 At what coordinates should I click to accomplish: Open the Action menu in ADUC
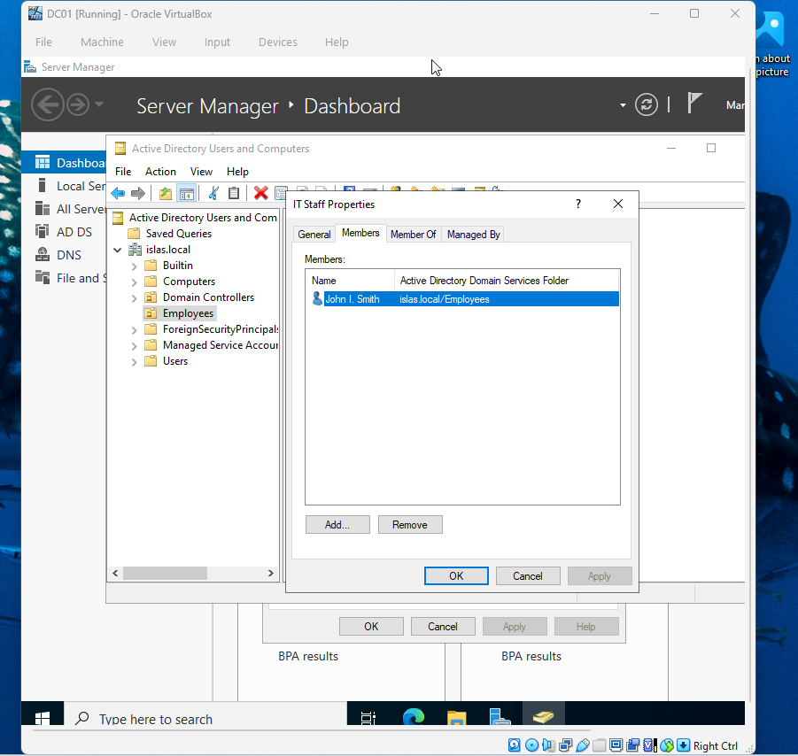160,172
